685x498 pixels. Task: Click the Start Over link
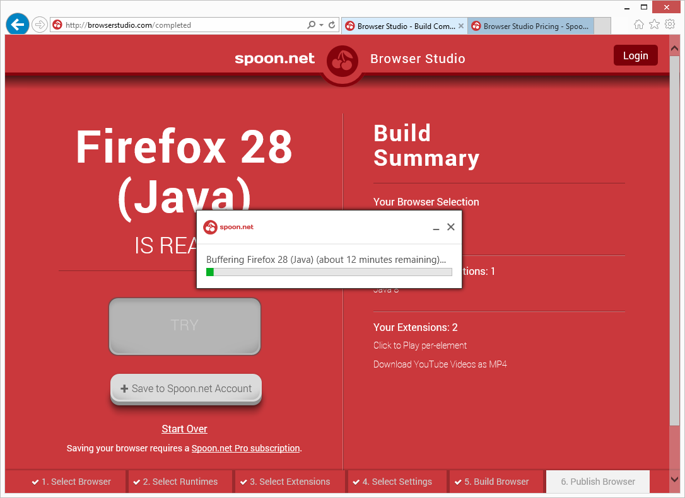184,429
